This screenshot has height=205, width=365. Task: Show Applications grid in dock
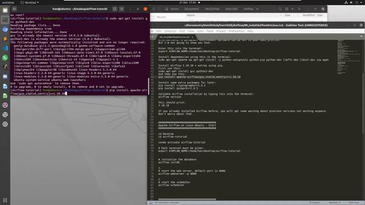pos(5,200)
